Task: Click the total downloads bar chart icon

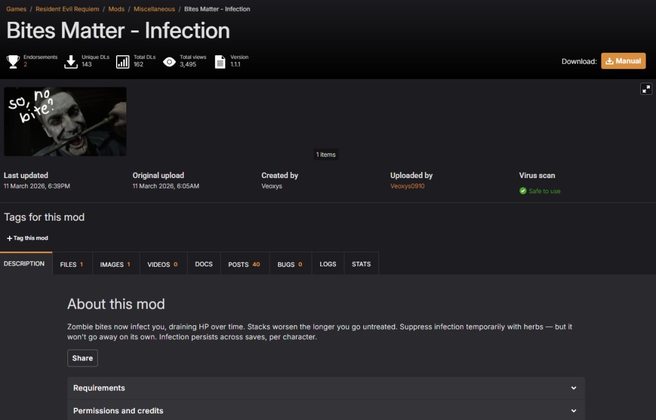Action: click(x=123, y=61)
